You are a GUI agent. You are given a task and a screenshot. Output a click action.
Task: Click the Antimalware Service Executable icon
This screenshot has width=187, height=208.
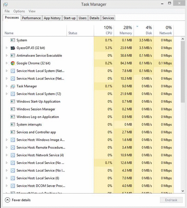(13, 55)
